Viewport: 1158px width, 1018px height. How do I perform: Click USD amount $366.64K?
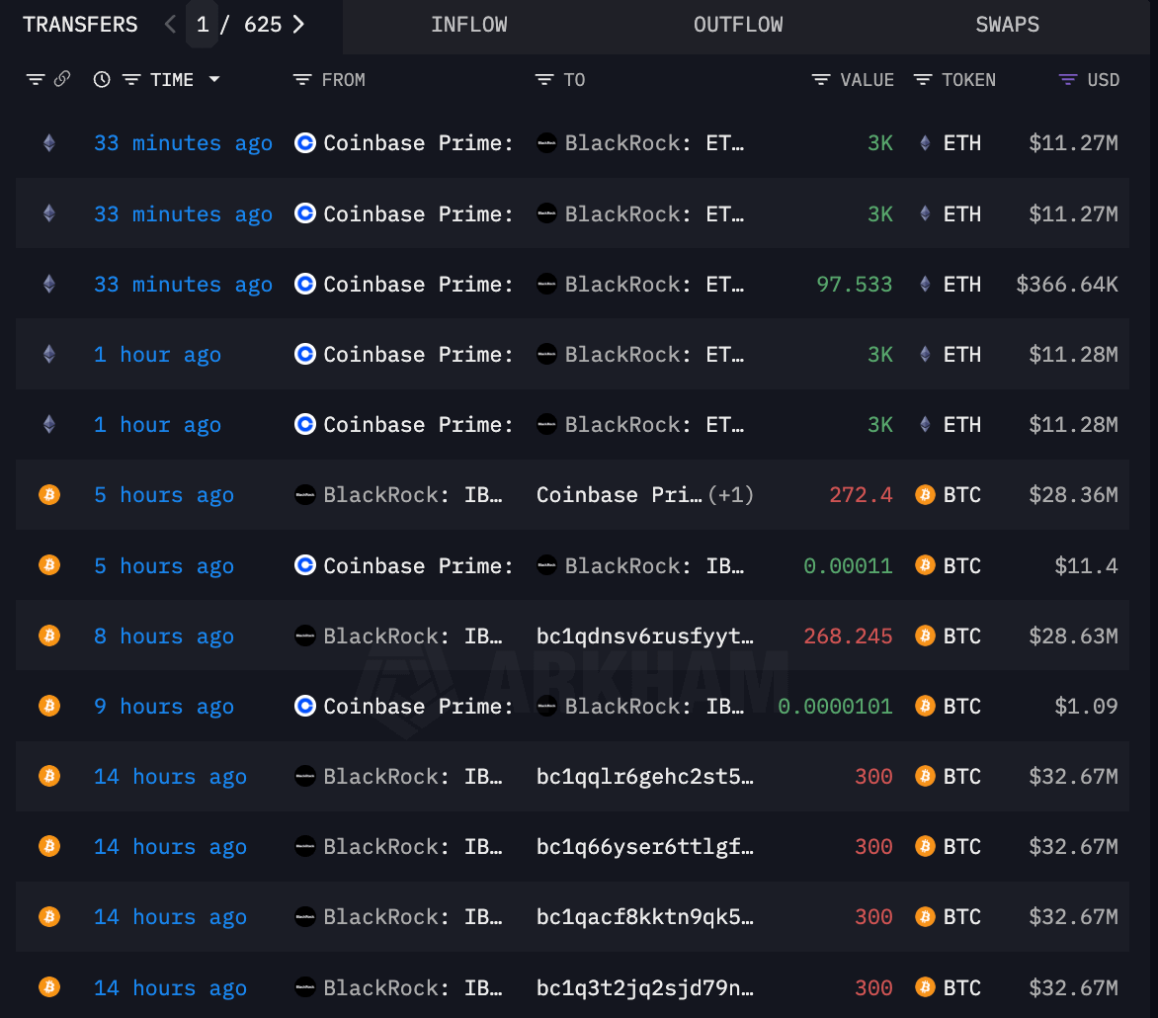point(1067,284)
